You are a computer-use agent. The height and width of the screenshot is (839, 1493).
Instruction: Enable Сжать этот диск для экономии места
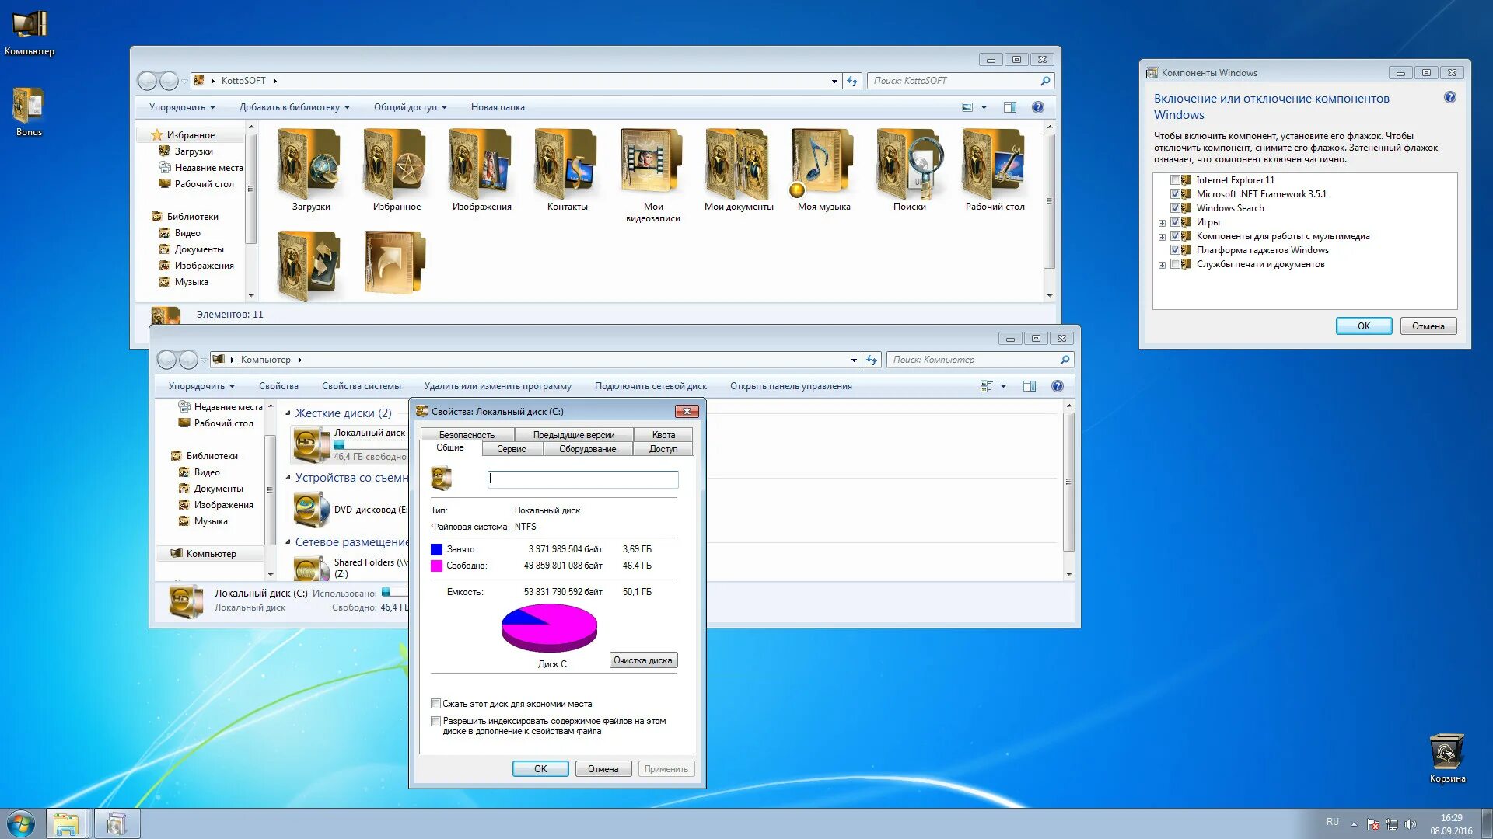435,704
